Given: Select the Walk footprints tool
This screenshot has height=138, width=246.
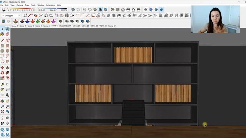Looking at the screenshot, I should (2, 123).
